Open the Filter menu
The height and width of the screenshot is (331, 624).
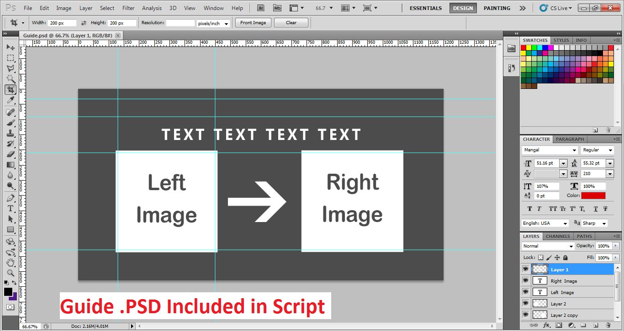click(x=128, y=8)
